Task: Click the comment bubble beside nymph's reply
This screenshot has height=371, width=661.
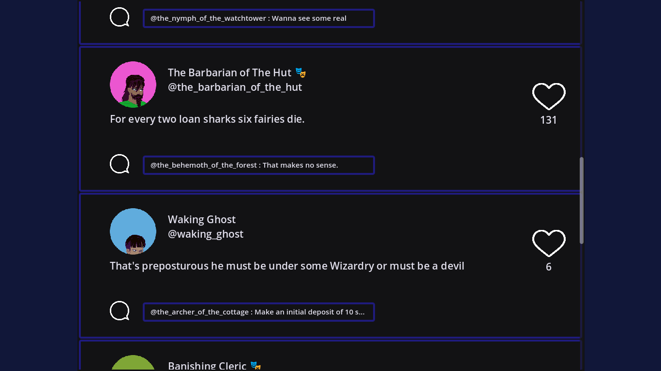Action: [x=120, y=17]
